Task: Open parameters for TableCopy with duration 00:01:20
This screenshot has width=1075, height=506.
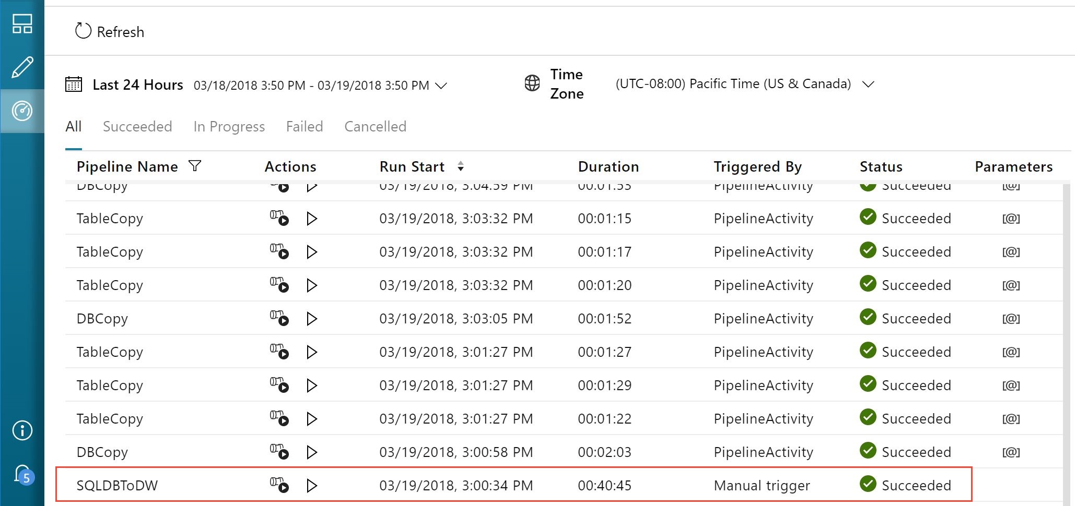Action: (x=1011, y=285)
